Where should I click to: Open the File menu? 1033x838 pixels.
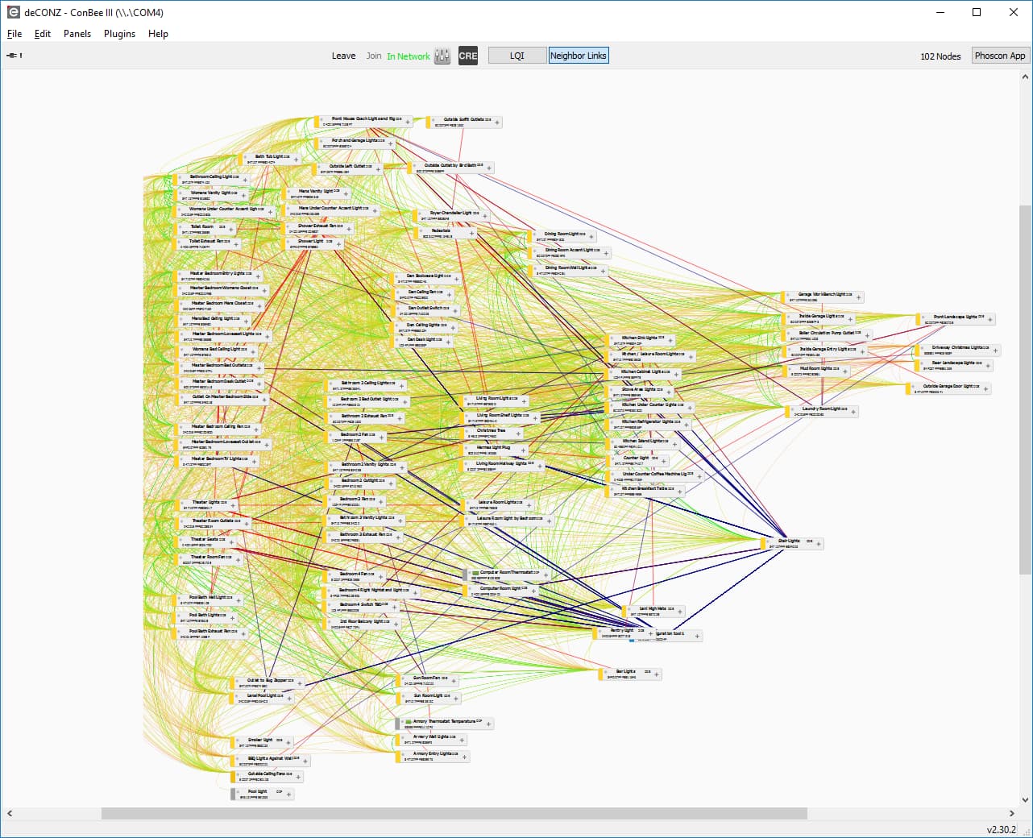click(15, 34)
